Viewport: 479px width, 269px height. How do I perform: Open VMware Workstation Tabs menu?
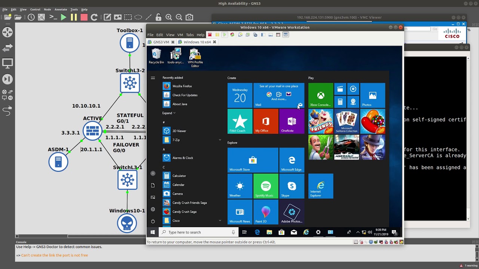click(190, 35)
